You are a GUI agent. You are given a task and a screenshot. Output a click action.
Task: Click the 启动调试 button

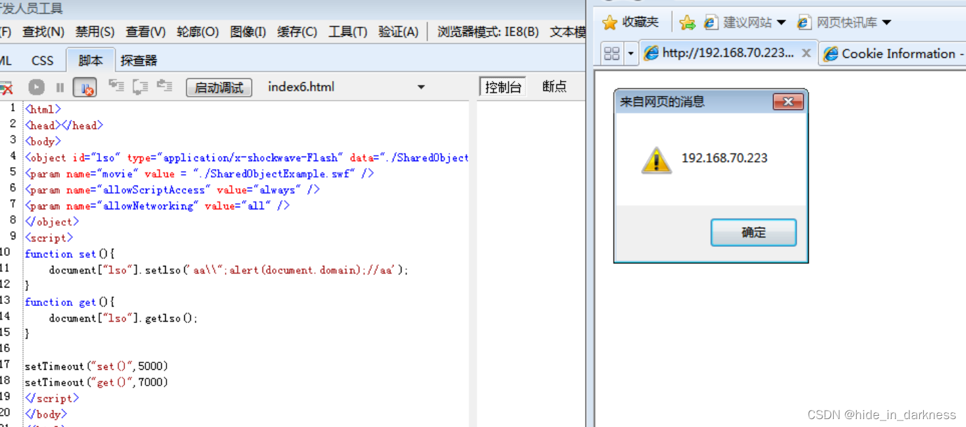(x=219, y=88)
